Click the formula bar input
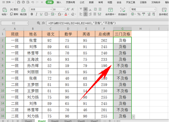The width and height of the screenshot is (169, 122). pos(108,23)
